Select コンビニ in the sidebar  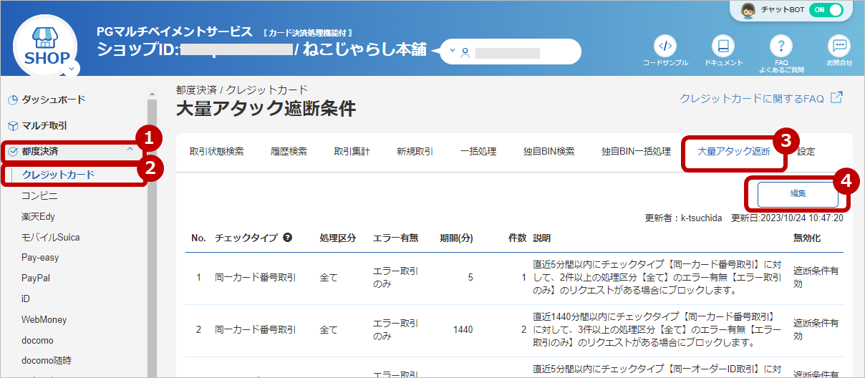pos(39,195)
